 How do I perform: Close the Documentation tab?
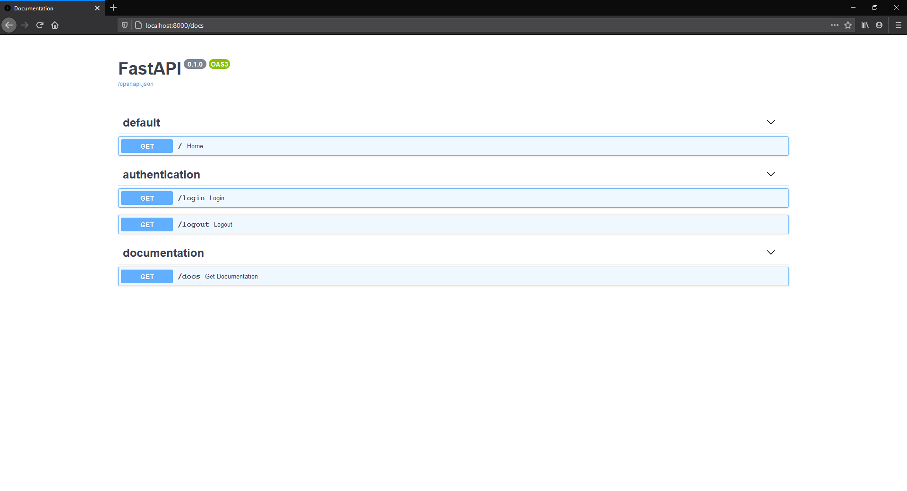point(97,8)
